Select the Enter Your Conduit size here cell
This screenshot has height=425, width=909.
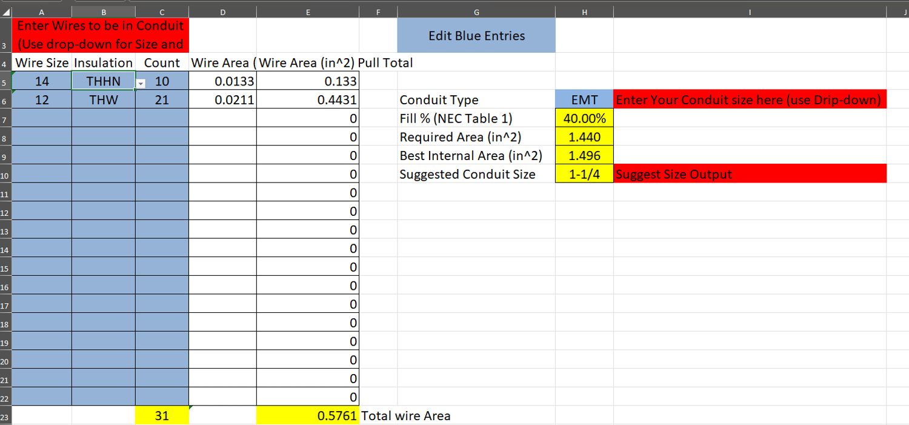(x=750, y=100)
